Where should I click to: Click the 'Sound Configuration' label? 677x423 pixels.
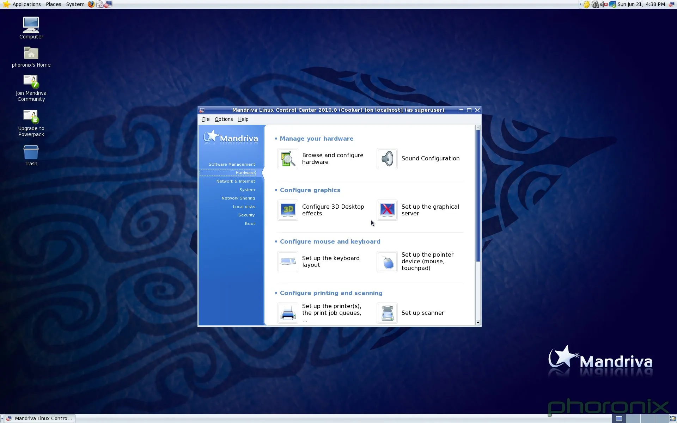coord(430,159)
